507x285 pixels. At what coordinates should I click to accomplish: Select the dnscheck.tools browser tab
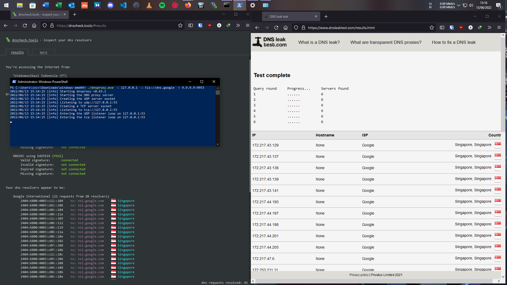(x=40, y=15)
